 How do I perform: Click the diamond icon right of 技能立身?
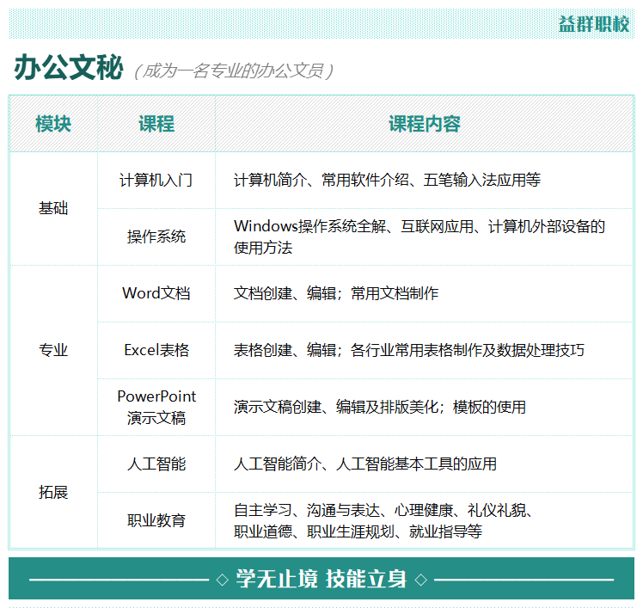click(x=420, y=580)
